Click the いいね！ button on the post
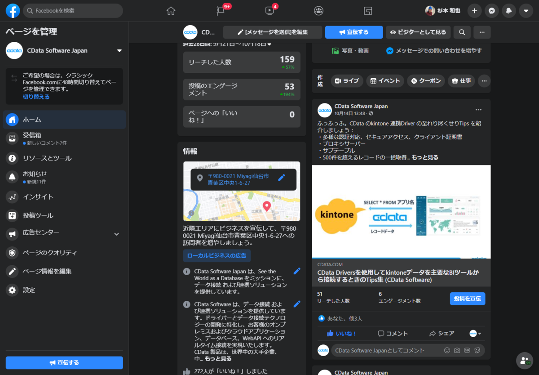 click(x=342, y=334)
